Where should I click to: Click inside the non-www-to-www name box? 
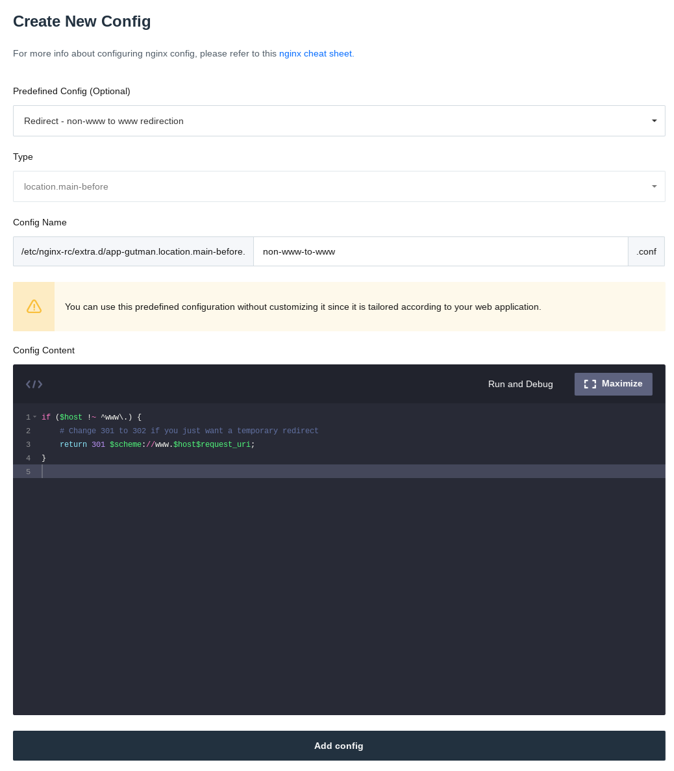click(441, 251)
